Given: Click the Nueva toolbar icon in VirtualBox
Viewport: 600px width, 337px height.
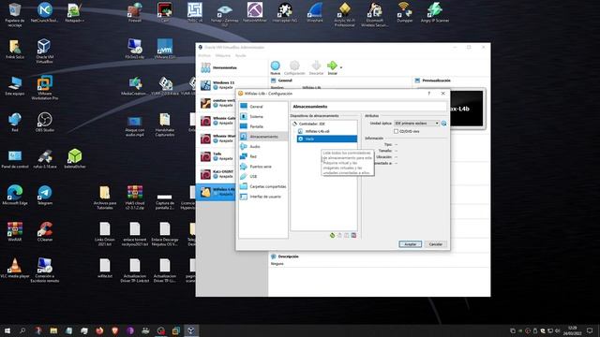Looking at the screenshot, I should point(275,66).
